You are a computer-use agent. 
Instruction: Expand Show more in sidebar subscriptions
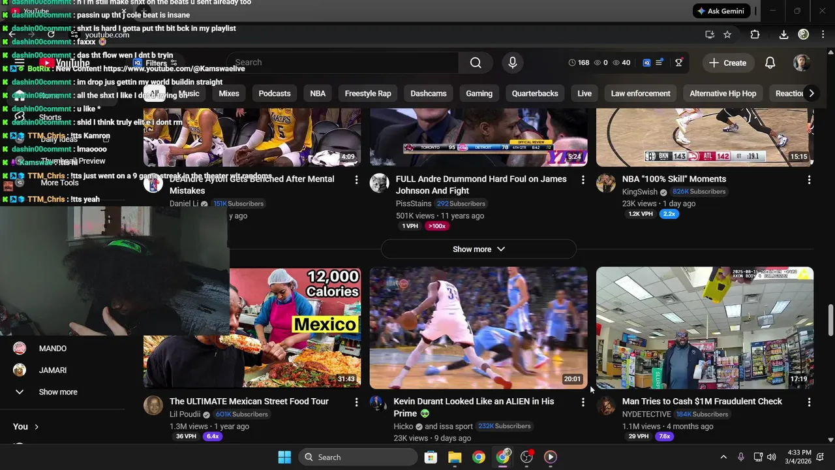[x=57, y=392]
